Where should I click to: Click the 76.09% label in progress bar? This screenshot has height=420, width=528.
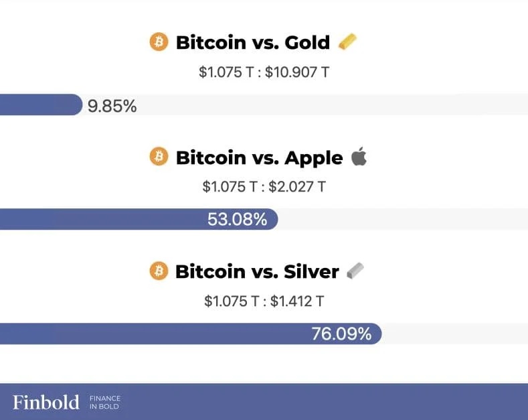coord(341,334)
